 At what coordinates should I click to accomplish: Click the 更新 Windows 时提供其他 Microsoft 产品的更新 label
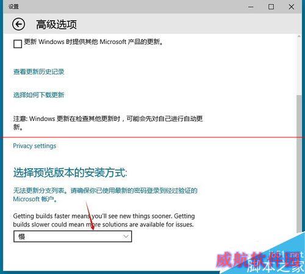93,42
